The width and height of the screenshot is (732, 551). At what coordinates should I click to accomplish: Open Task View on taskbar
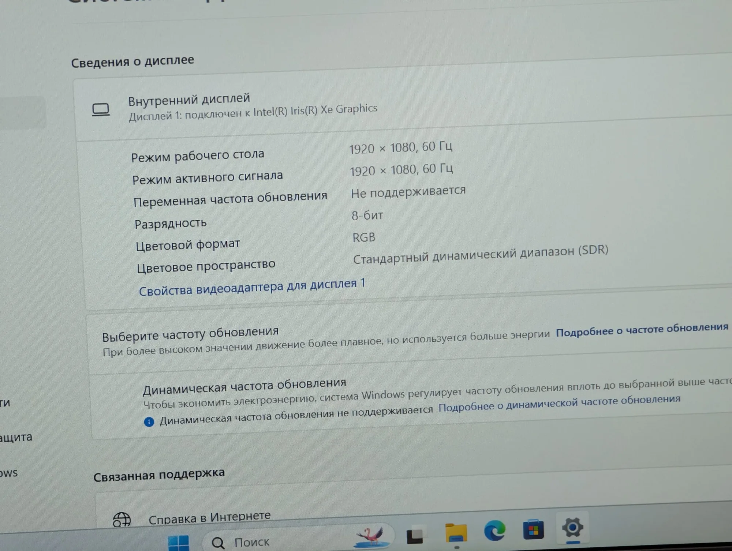(x=415, y=536)
